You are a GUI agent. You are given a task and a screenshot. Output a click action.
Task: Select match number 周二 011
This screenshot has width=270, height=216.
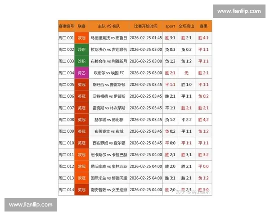66,155
